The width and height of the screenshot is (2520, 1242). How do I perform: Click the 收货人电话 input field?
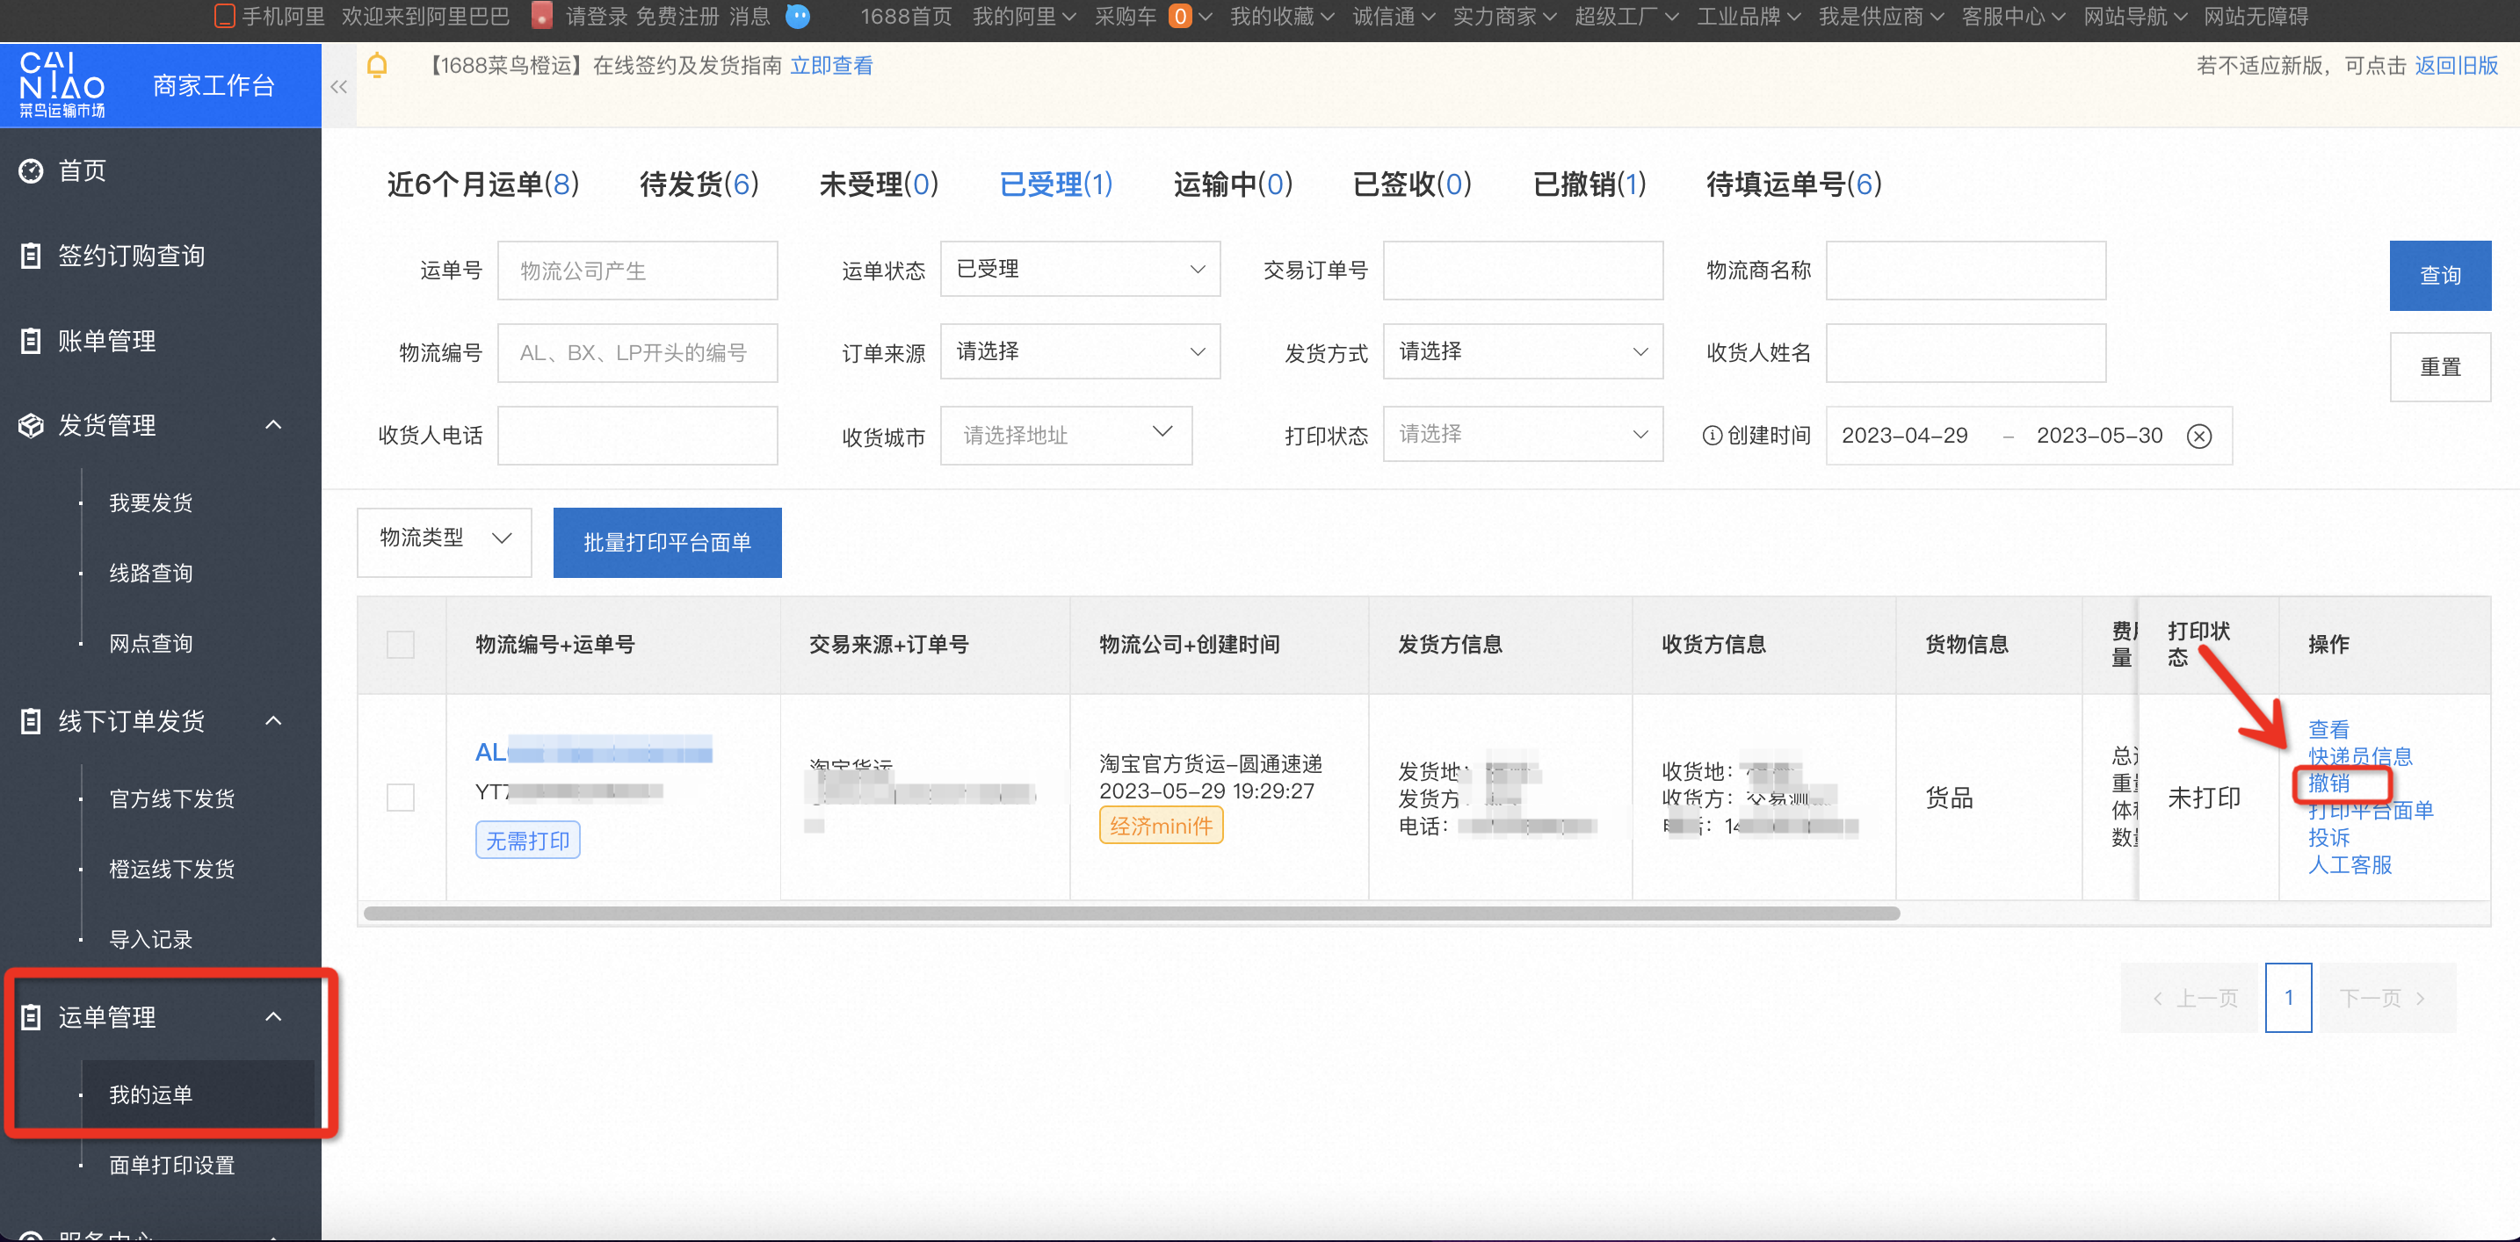point(638,435)
